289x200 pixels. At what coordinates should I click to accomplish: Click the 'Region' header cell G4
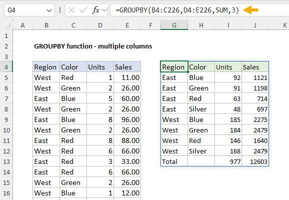coord(174,67)
